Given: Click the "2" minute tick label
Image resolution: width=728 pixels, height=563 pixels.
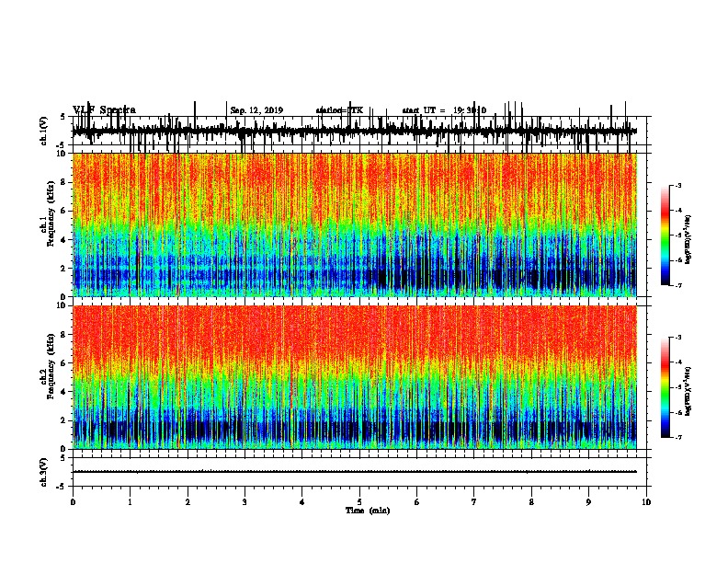Looking at the screenshot, I should click(x=188, y=502).
